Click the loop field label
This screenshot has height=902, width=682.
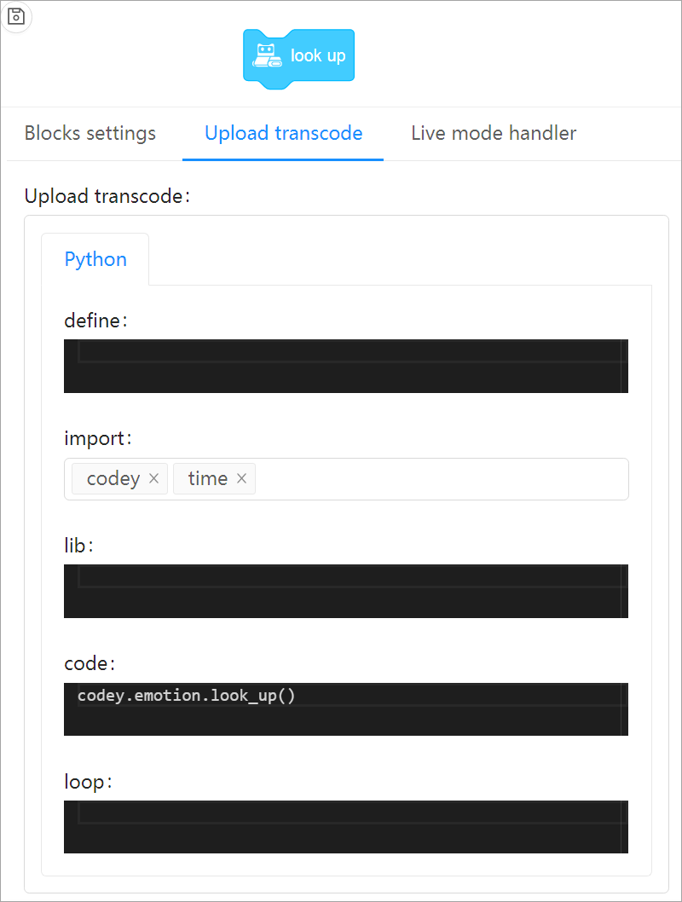coord(88,782)
